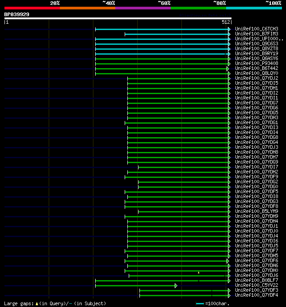Select the UniRef100_Q7YDH1 label
The height and width of the screenshot is (307, 286).
point(257,88)
